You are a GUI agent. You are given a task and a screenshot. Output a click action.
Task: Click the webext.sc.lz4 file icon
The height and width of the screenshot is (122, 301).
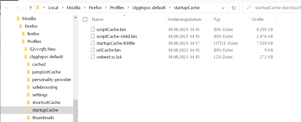(x=93, y=57)
